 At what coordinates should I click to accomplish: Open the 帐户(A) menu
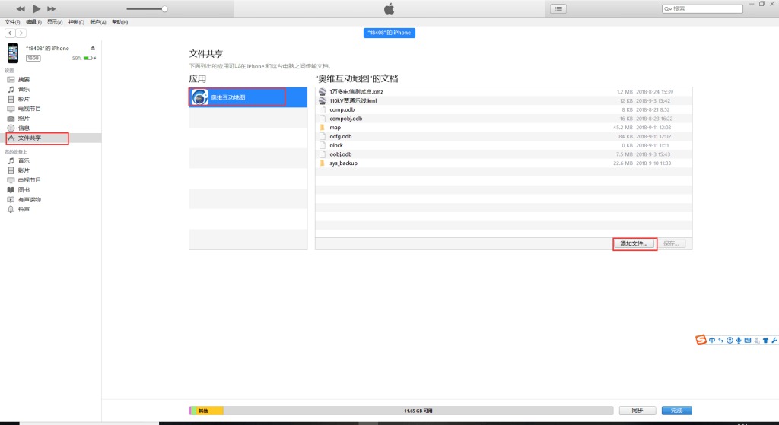(98, 22)
